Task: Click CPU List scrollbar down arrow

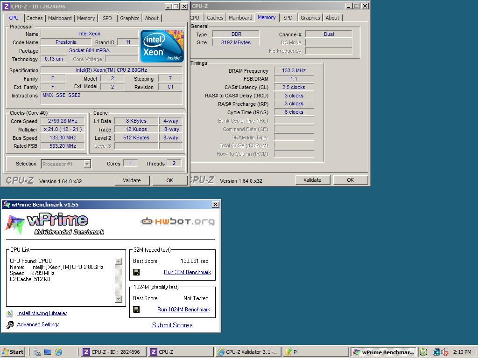Action: tap(118, 299)
